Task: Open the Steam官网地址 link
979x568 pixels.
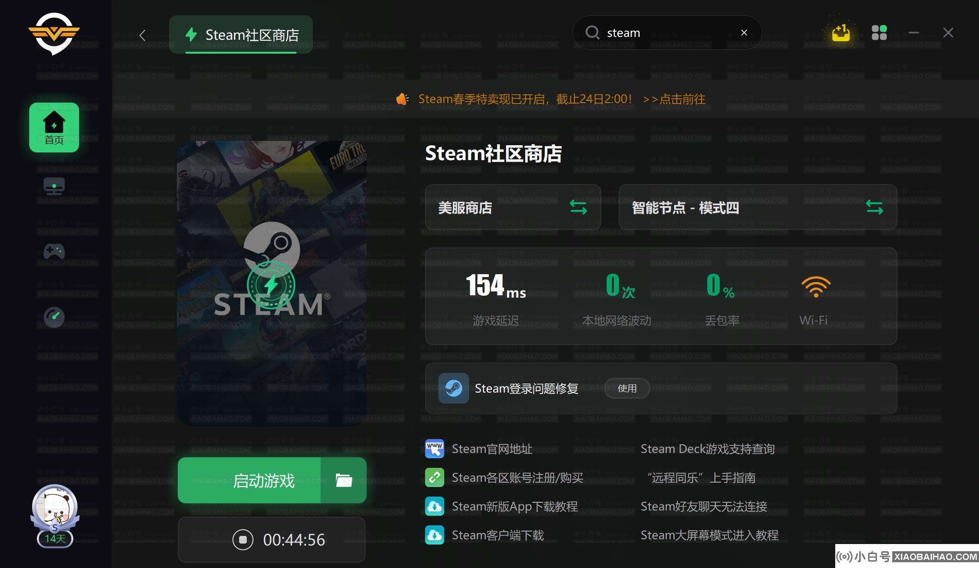Action: [x=492, y=449]
